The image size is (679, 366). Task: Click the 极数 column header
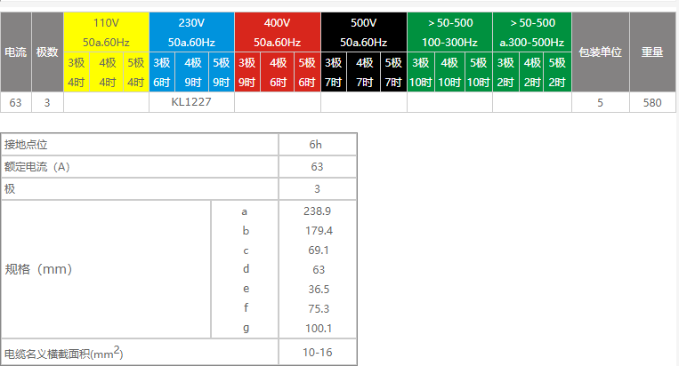(47, 52)
